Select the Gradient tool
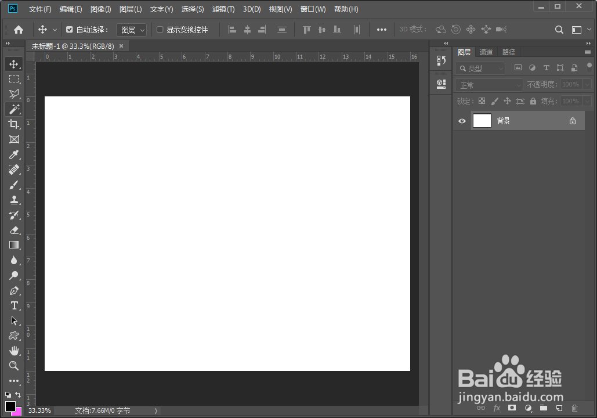 pyautogui.click(x=14, y=245)
